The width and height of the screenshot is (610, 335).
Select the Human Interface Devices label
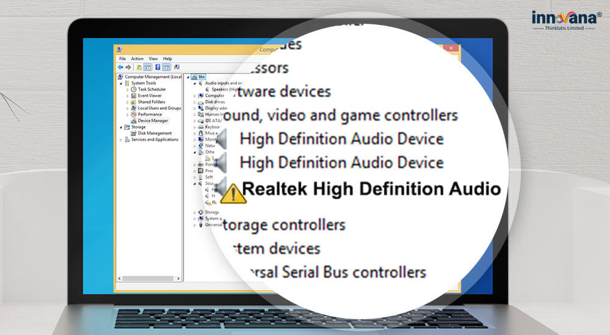click(215, 115)
